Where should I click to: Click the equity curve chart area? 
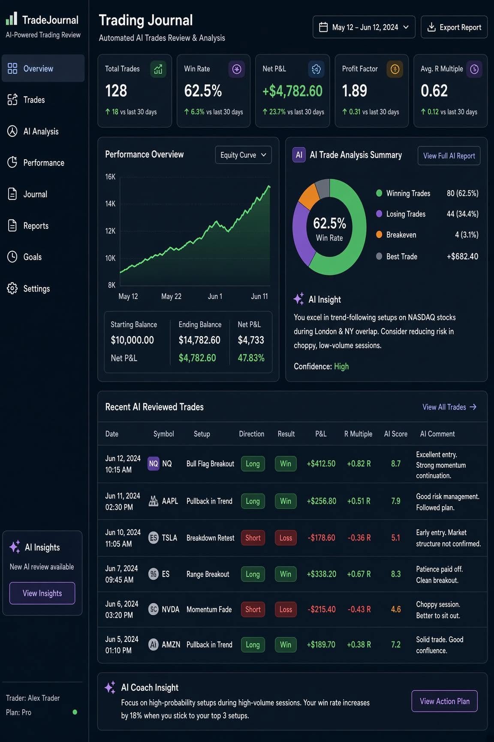(x=195, y=232)
